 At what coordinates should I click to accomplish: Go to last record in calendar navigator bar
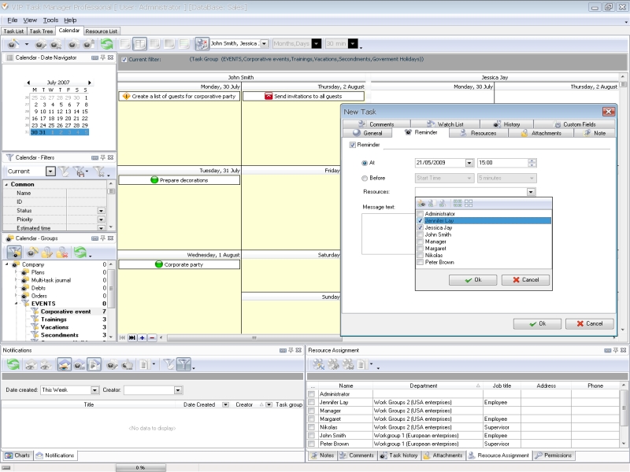pyautogui.click(x=132, y=338)
